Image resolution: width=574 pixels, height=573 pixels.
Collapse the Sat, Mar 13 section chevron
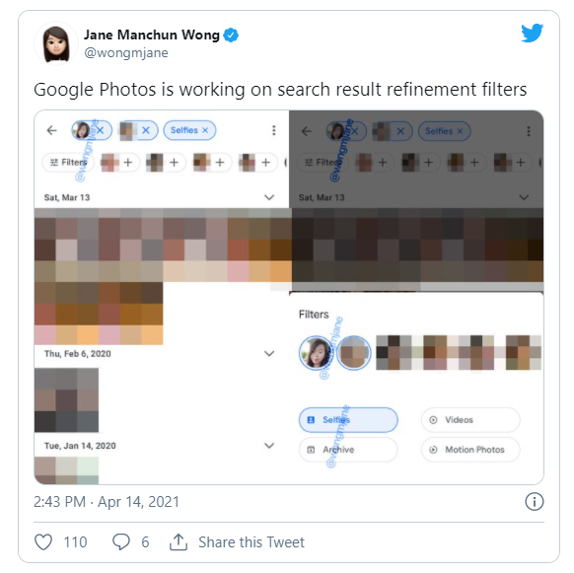tap(269, 197)
